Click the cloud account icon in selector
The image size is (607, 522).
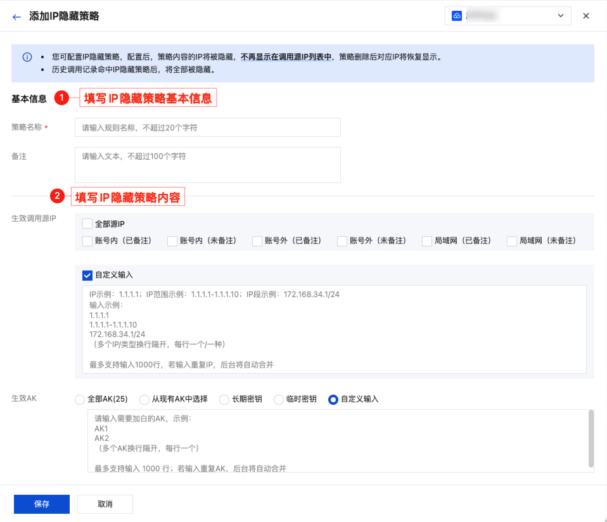(x=457, y=16)
